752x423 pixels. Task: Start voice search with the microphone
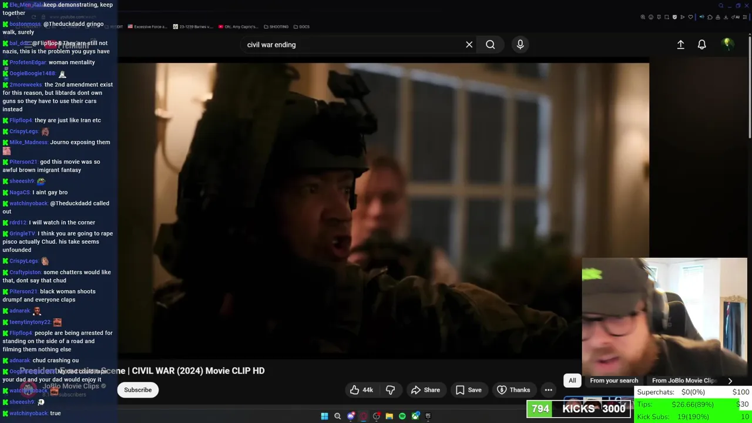click(x=520, y=45)
